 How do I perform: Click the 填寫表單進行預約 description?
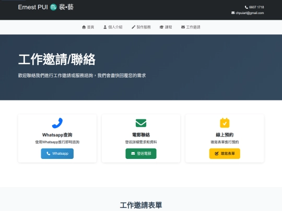pos(225,142)
